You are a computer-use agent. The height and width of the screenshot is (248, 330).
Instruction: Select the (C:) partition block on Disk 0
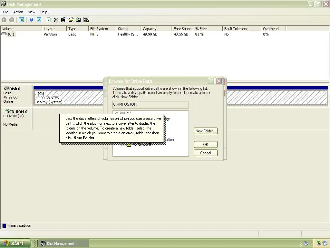coord(69,98)
